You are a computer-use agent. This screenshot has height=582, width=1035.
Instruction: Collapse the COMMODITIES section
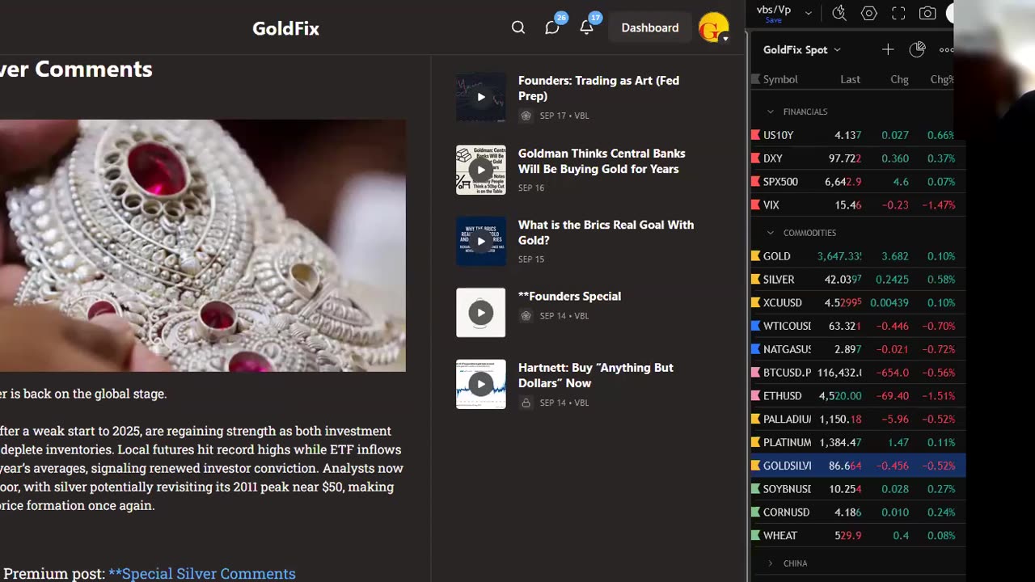pos(771,233)
